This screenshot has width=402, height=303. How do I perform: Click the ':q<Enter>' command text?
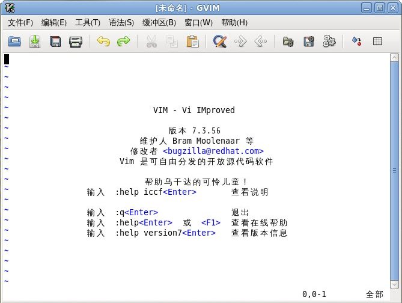[x=136, y=212]
